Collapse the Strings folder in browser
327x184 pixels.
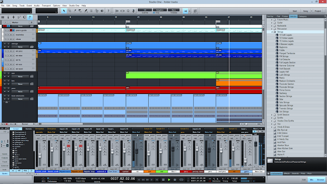[x=272, y=32]
